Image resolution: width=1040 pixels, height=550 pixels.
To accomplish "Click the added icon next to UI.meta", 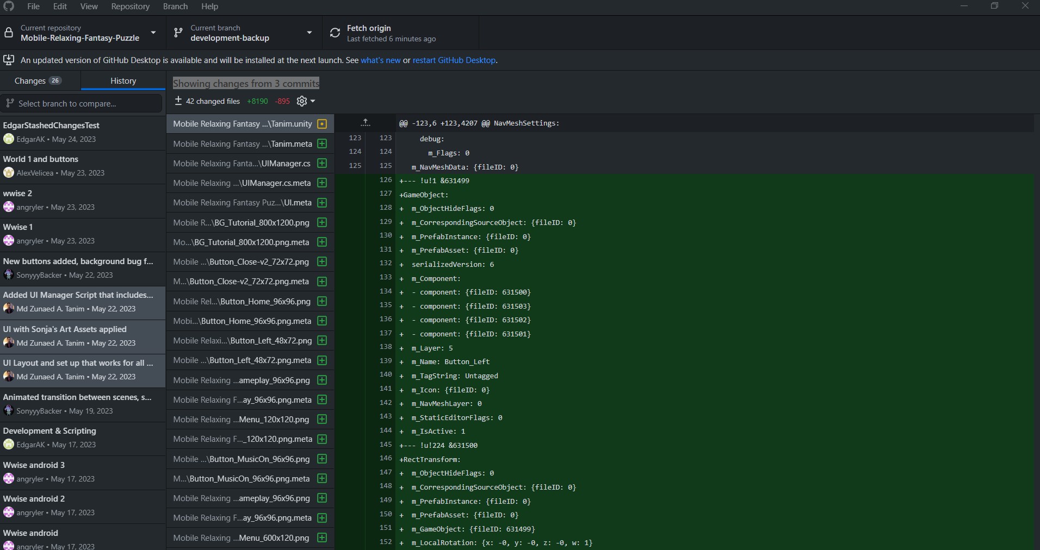I will pyautogui.click(x=322, y=203).
